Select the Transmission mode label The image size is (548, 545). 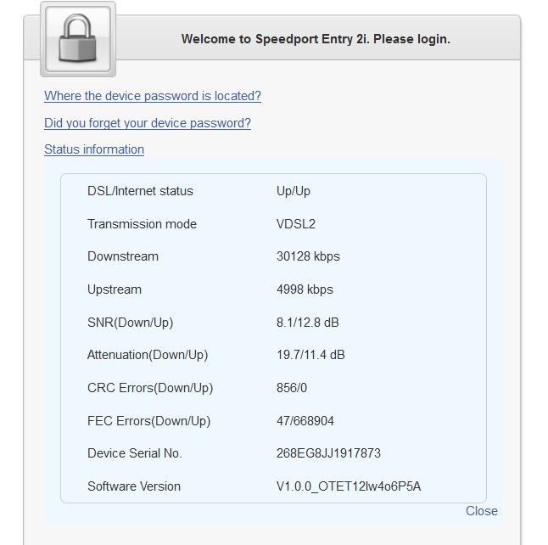tap(142, 224)
